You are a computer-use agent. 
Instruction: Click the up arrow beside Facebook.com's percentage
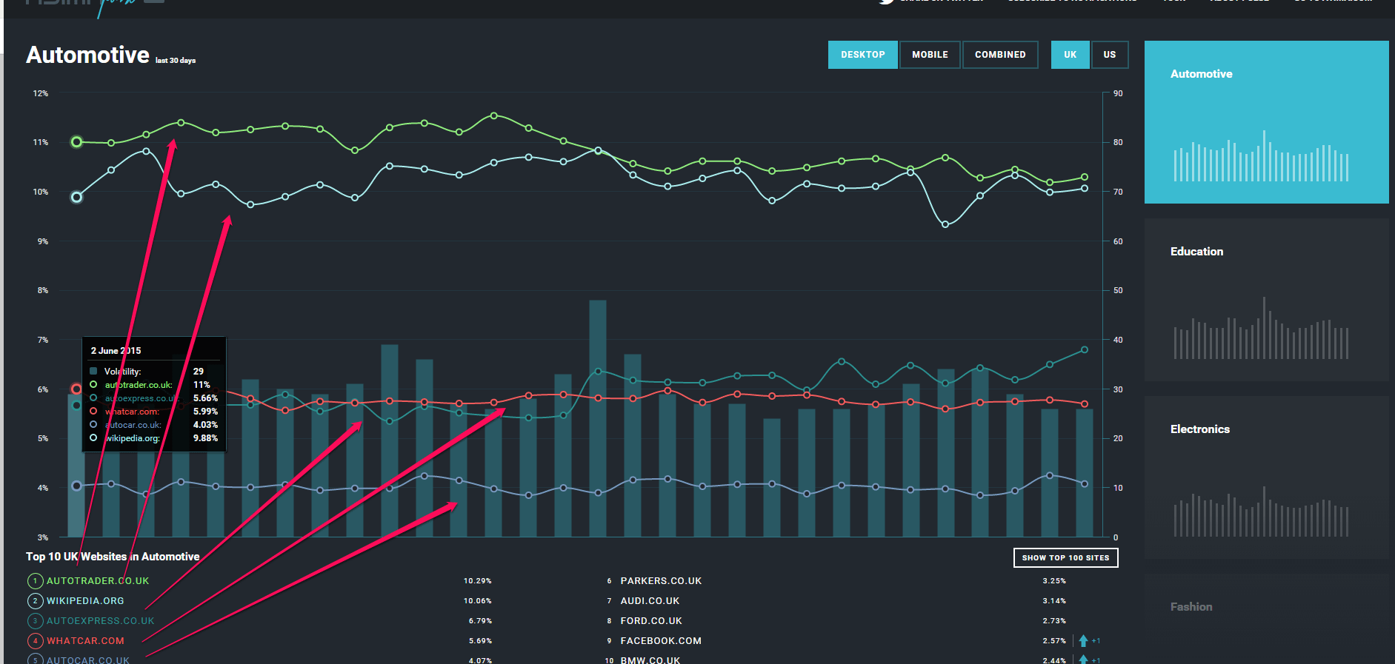click(x=1083, y=641)
